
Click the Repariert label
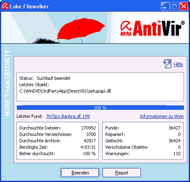[115, 134]
